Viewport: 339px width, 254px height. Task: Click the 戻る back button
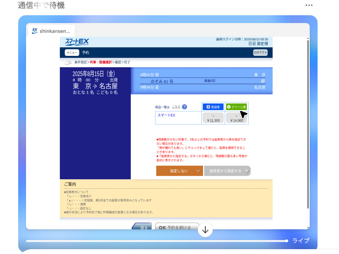coord(142,226)
